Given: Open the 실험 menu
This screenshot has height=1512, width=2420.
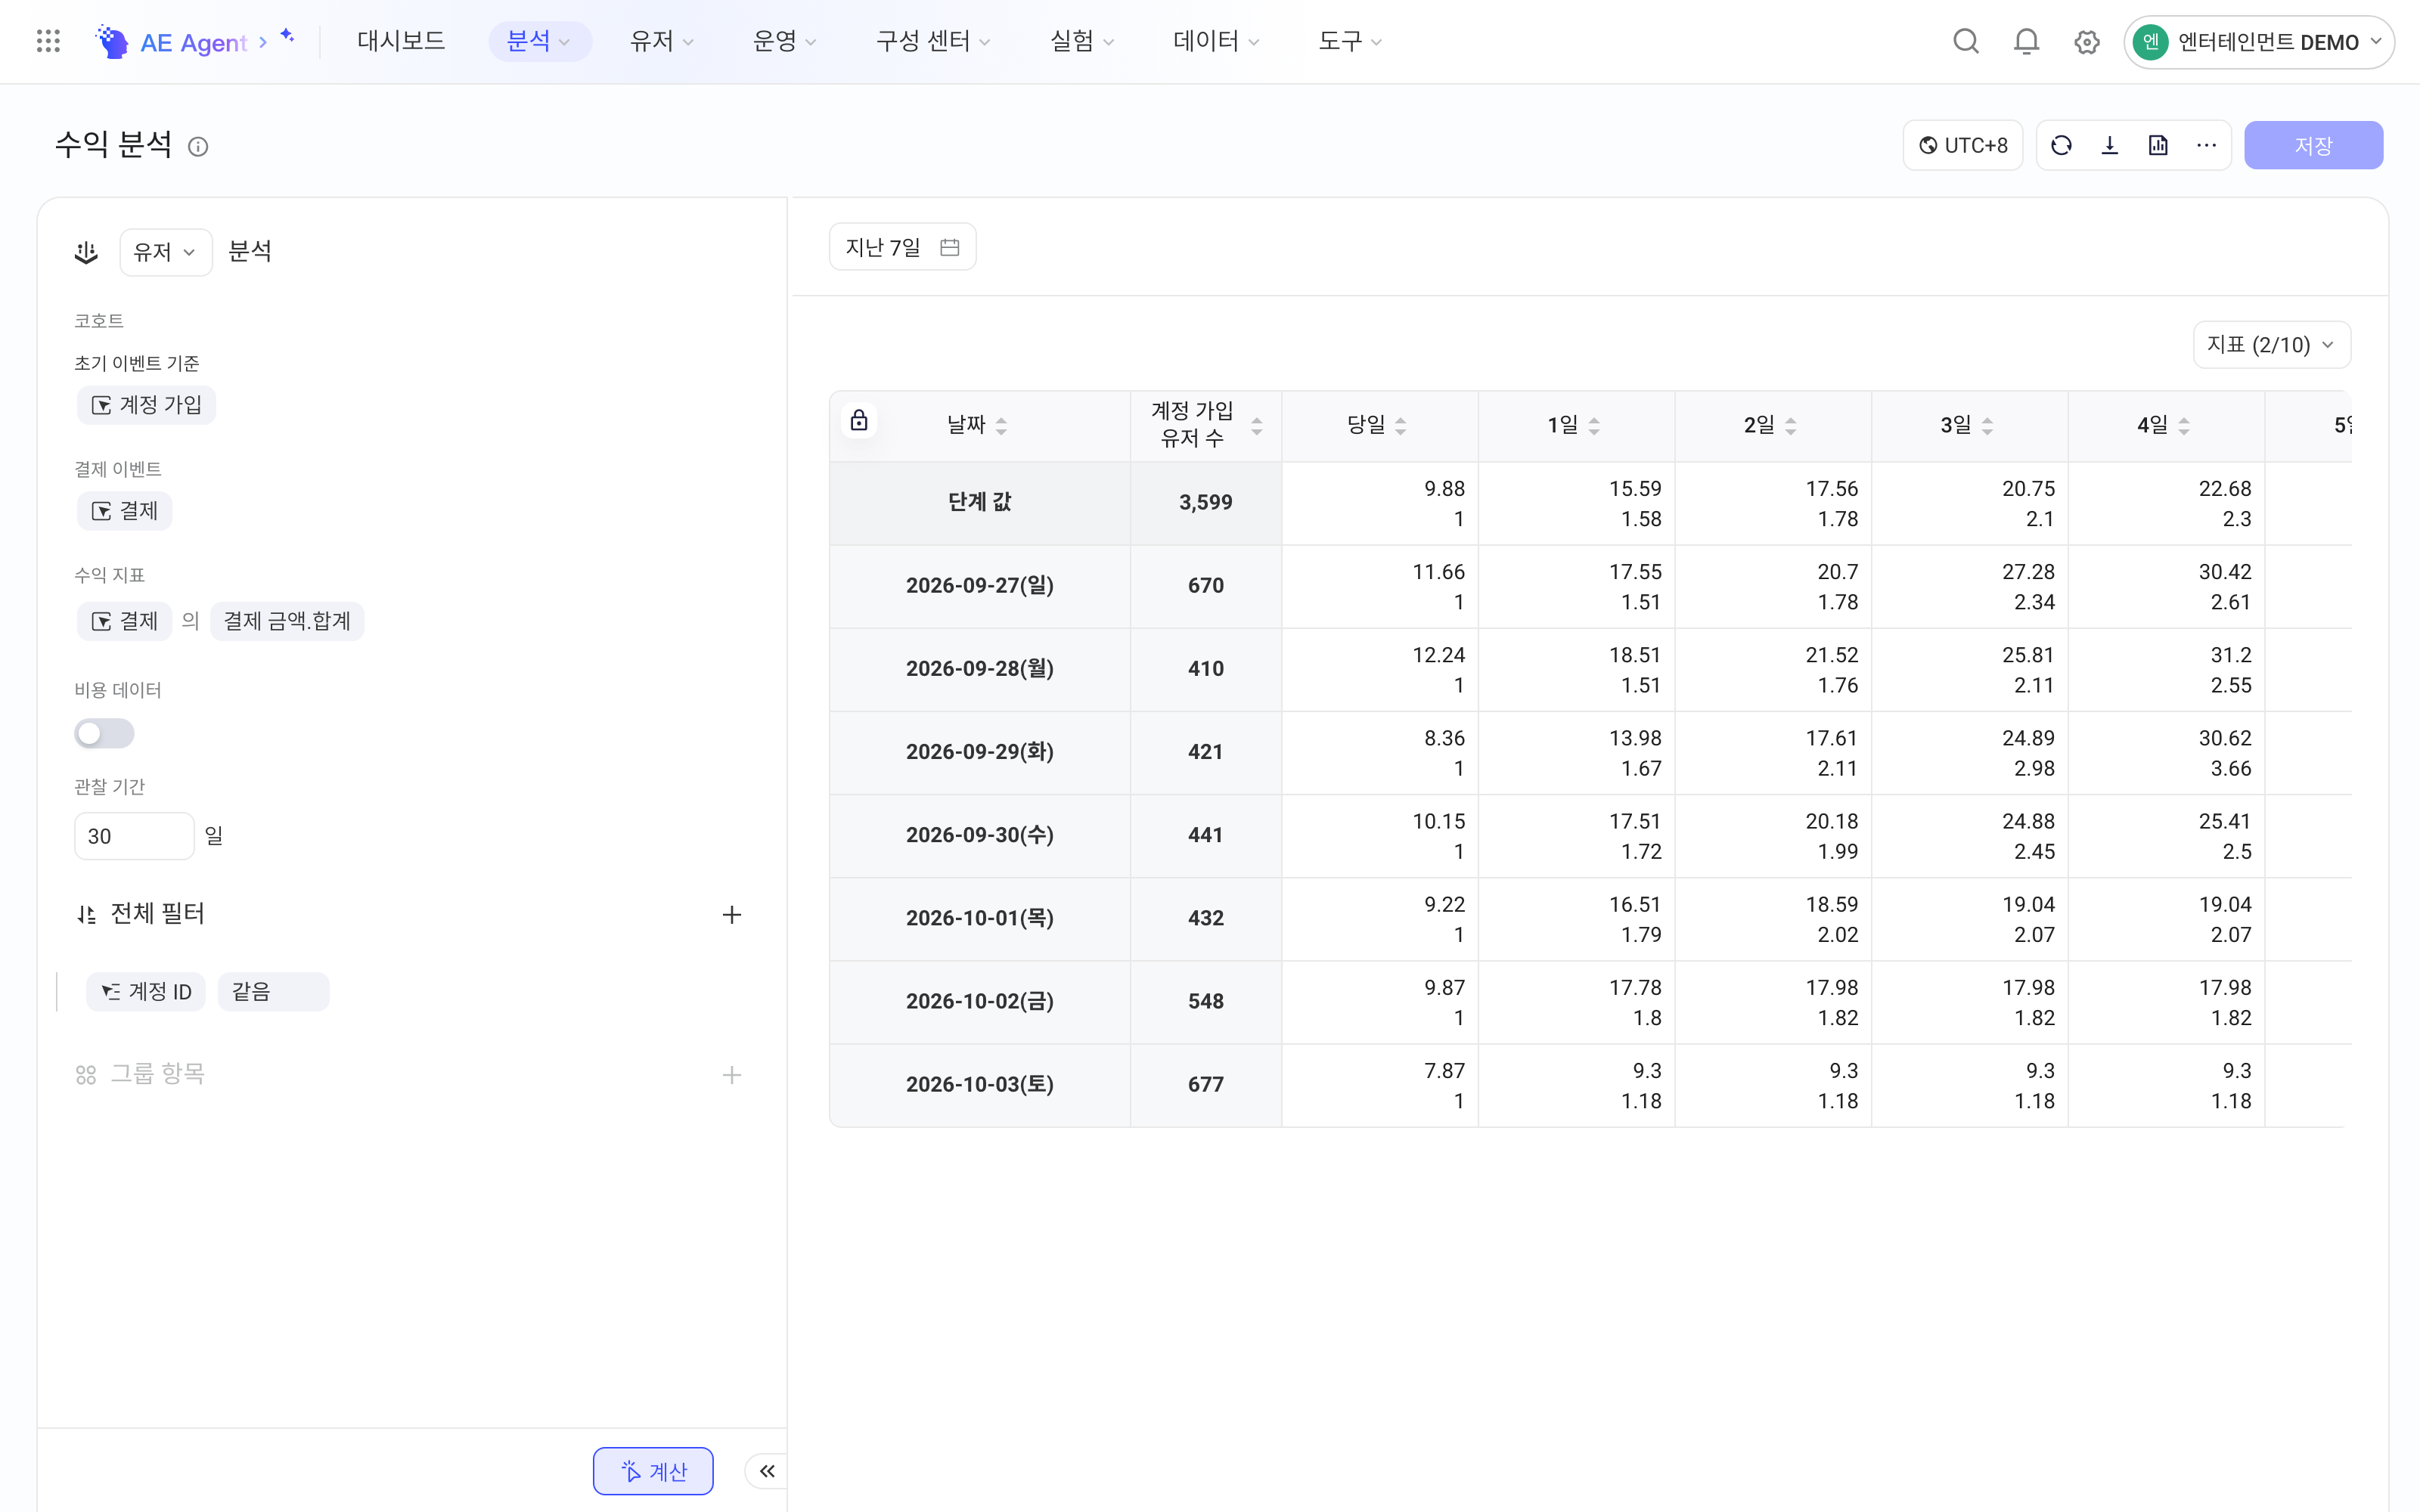Looking at the screenshot, I should (1081, 41).
